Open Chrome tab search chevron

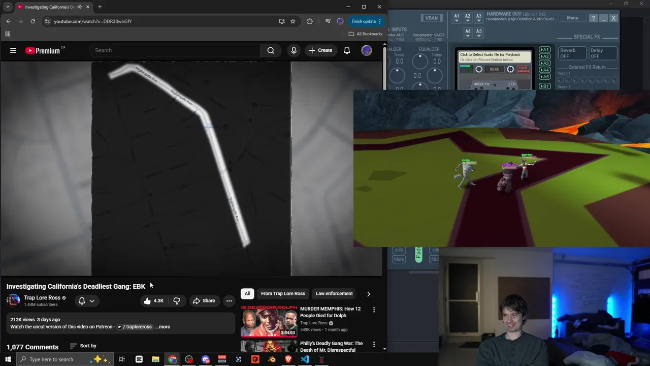[x=8, y=7]
